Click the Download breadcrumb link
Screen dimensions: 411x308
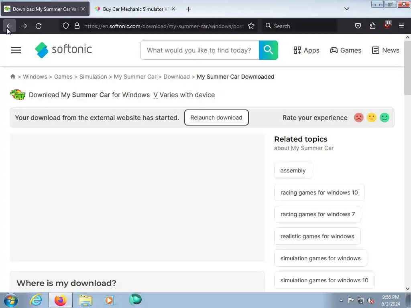pos(177,77)
